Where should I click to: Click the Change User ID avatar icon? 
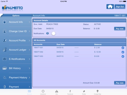click(x=4, y=31)
